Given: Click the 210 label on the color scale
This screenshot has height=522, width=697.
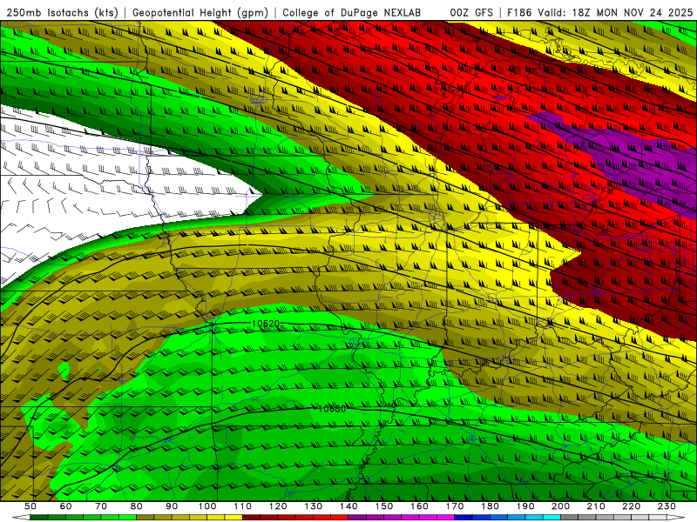Looking at the screenshot, I should coord(596,506).
